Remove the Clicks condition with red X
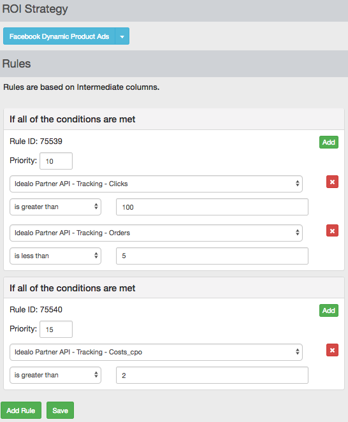Image resolution: width=348 pixels, height=422 pixels. [x=332, y=182]
